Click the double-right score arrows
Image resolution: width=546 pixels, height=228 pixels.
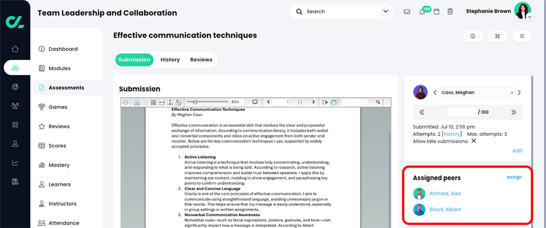514,112
